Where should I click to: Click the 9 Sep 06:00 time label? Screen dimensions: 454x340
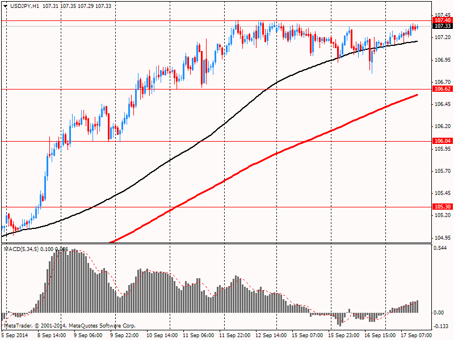point(88,335)
